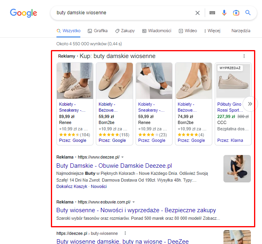Open Buty wiosenne damskie DeeZee organic result

(122, 241)
